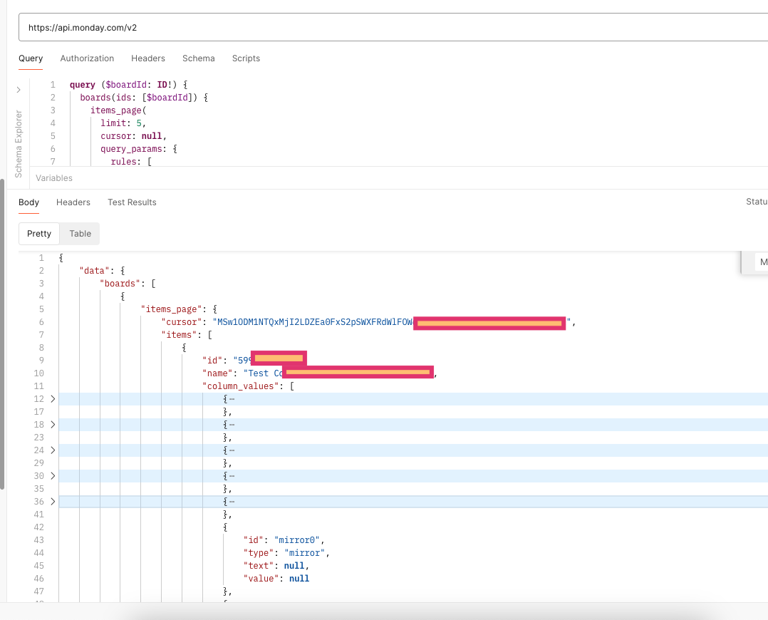The width and height of the screenshot is (768, 620).
Task: Click query line "cursor: null,"
Action: tap(134, 136)
